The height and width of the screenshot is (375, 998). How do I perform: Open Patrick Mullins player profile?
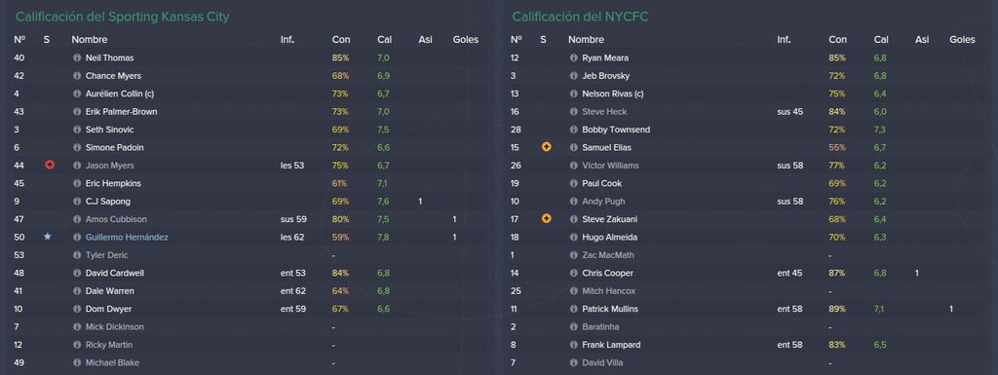(610, 309)
